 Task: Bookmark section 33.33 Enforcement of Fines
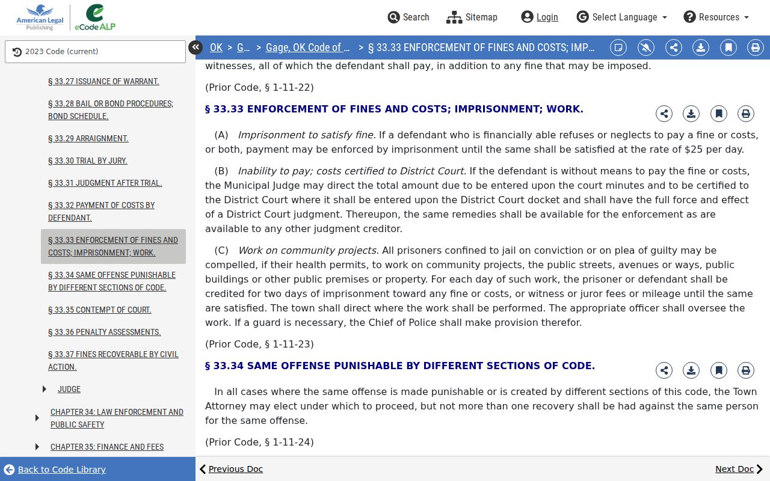tap(719, 114)
